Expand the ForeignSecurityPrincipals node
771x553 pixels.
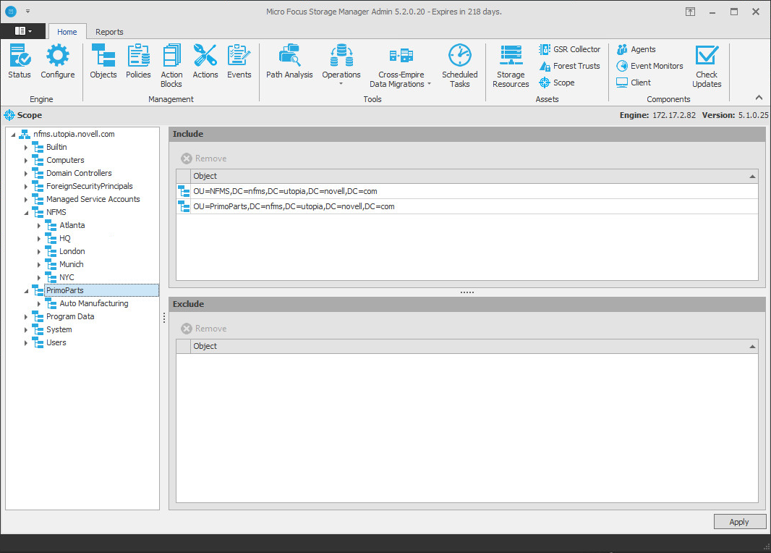(x=26, y=187)
